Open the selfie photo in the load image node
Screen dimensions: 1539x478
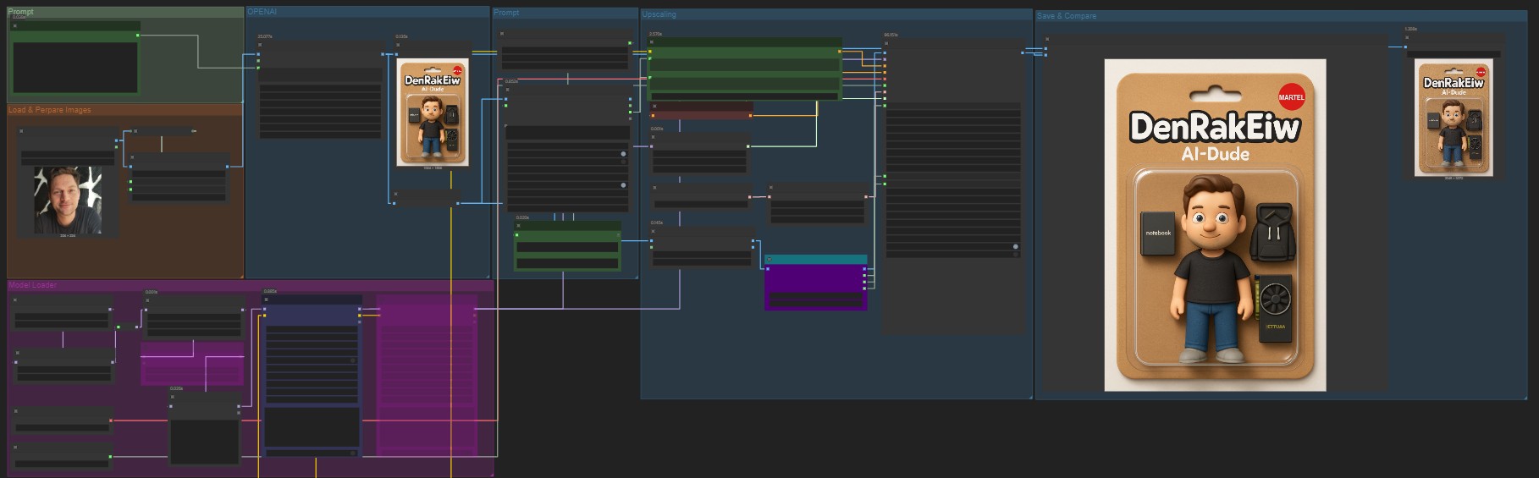point(68,200)
